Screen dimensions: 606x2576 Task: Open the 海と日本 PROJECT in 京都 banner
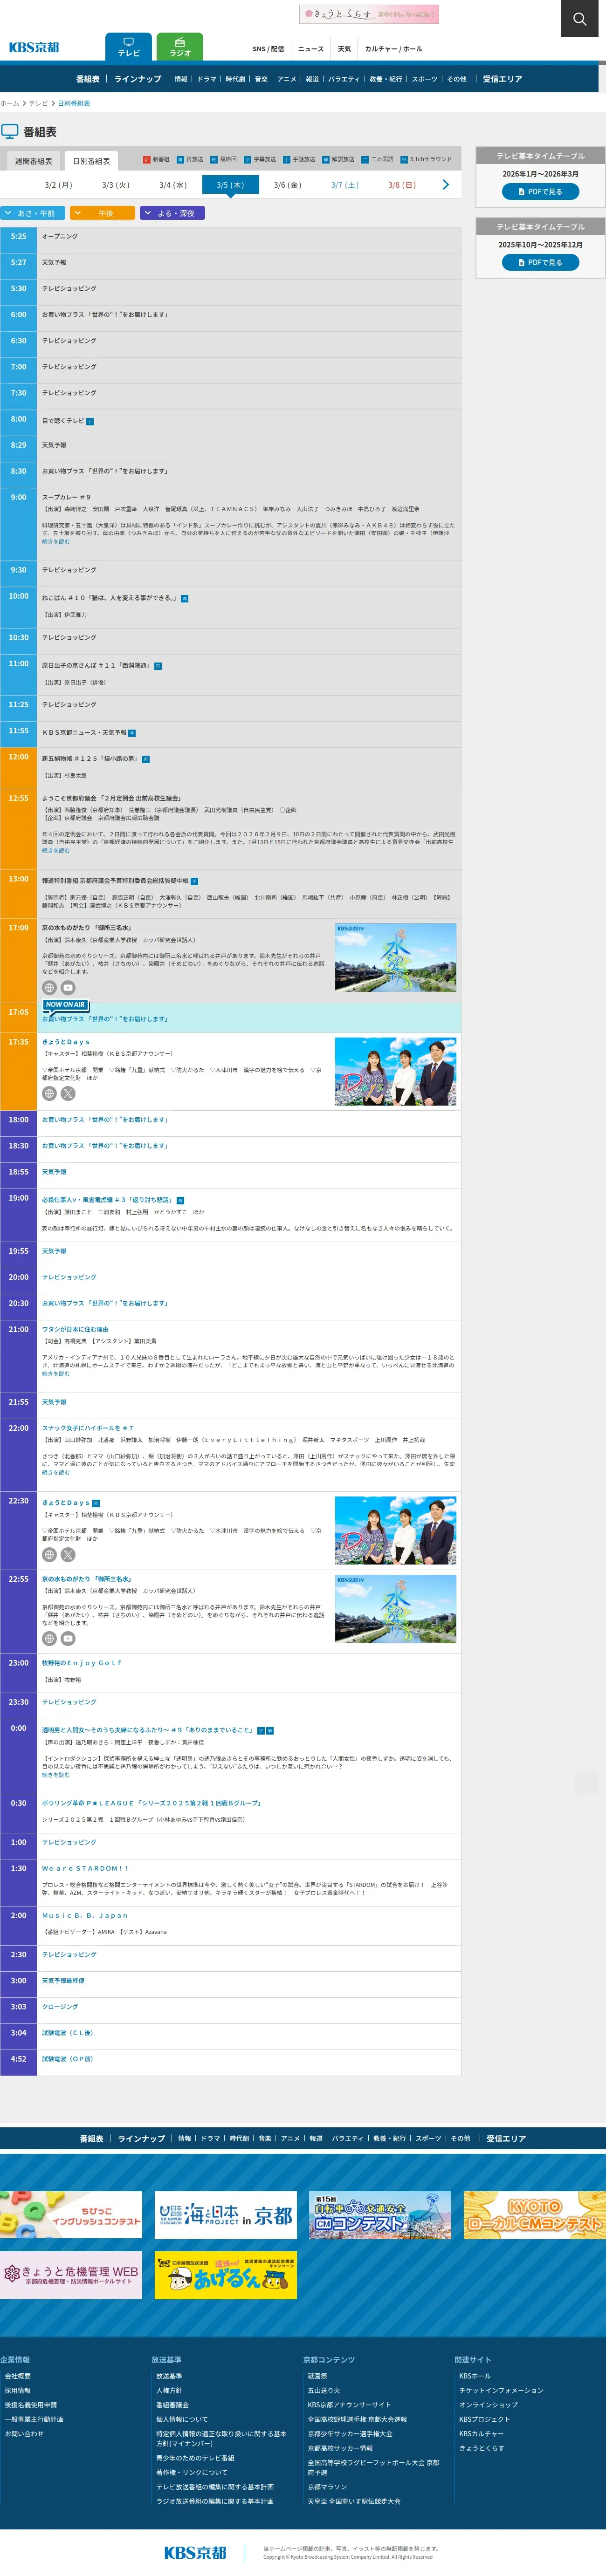[226, 2215]
